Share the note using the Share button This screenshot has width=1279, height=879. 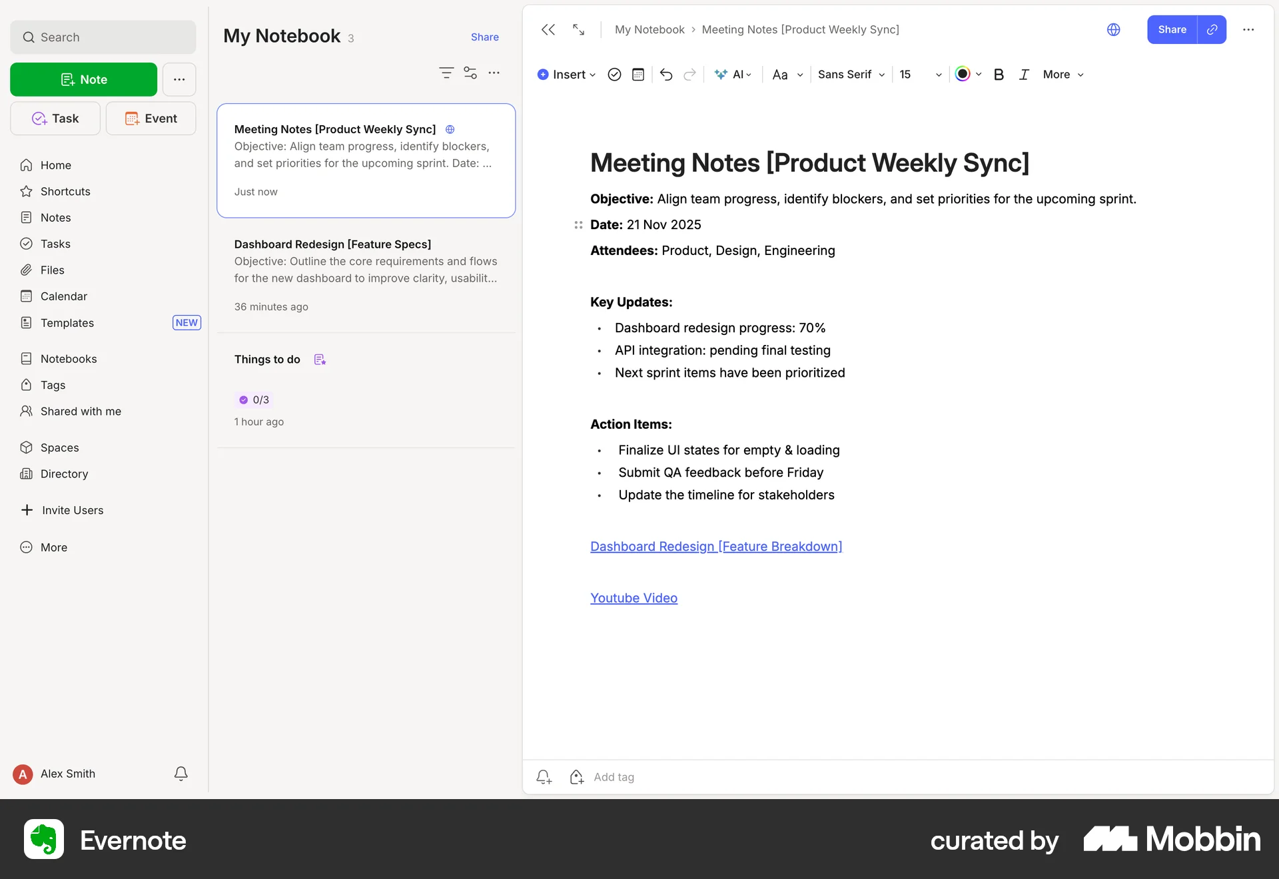pos(1171,29)
